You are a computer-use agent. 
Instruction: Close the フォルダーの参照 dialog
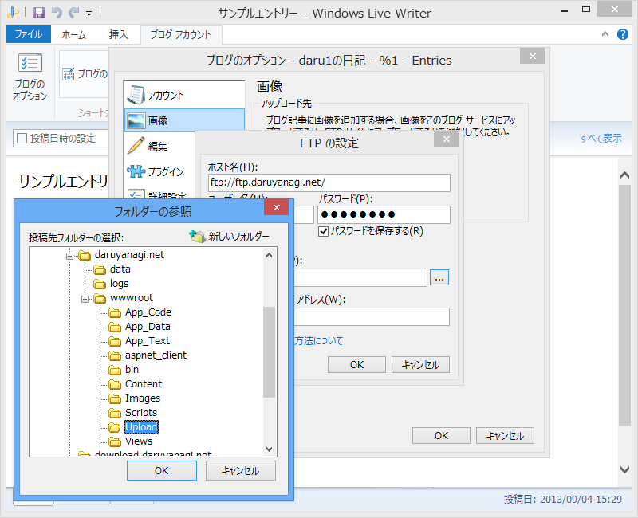276,208
